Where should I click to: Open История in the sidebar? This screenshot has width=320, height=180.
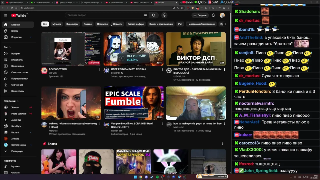[18, 53]
